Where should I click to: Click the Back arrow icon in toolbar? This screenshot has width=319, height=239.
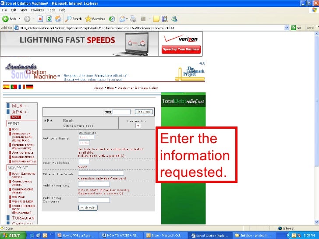point(5,19)
